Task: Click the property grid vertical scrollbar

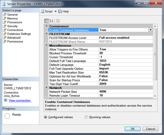Action: point(155,54)
